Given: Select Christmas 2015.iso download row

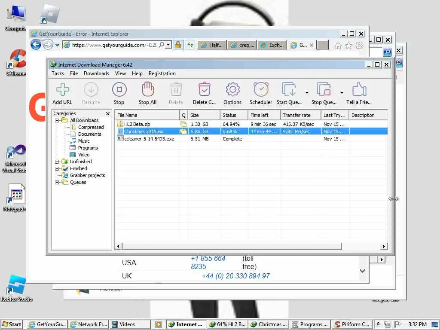Looking at the screenshot, I should [x=251, y=131].
